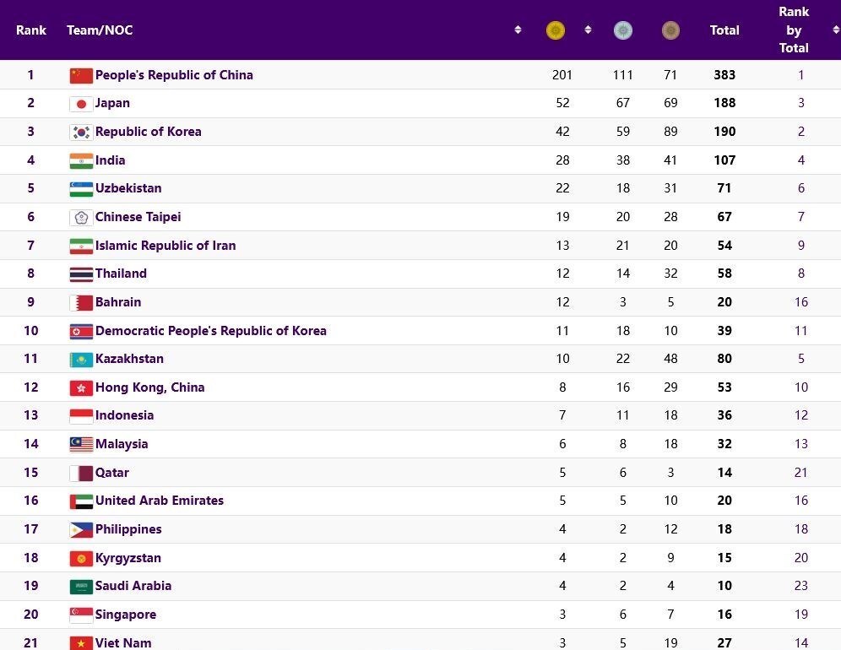Click the Uzbekistan flag icon
This screenshot has width=841, height=650.
pos(81,189)
